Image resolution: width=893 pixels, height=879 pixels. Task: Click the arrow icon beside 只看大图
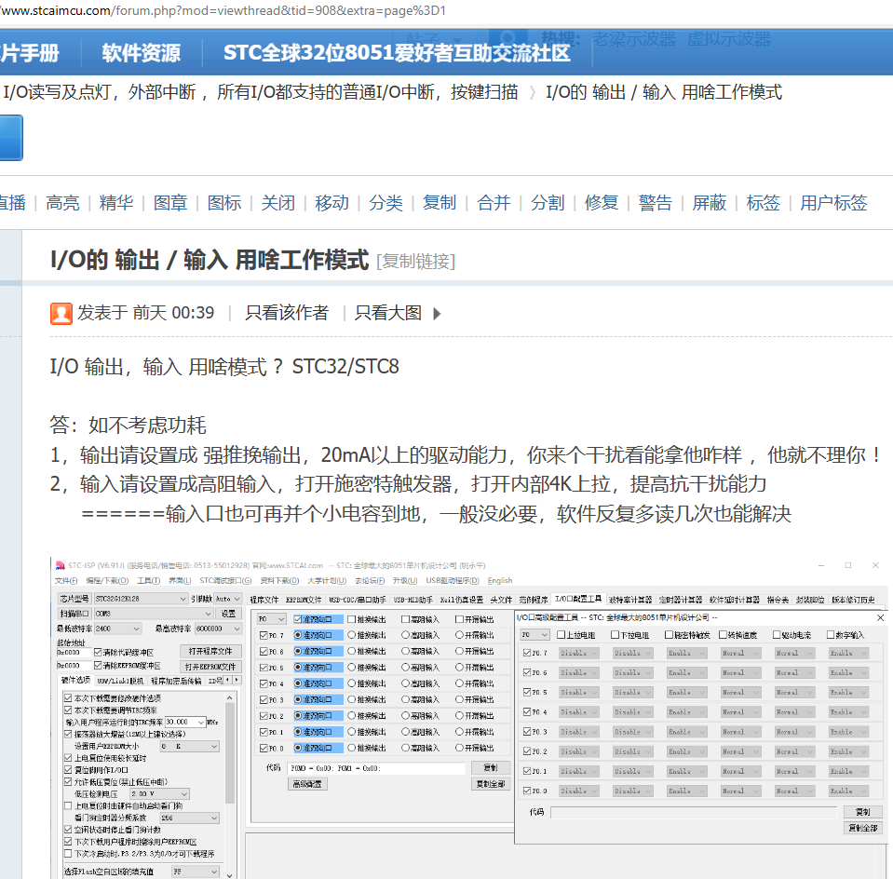[x=437, y=314]
